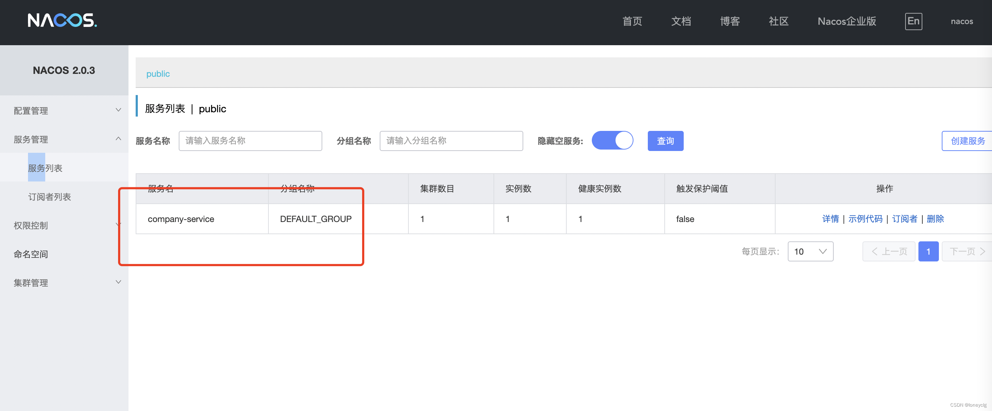The height and width of the screenshot is (411, 992).
Task: Delete company-service via the 删除 link
Action: [935, 219]
